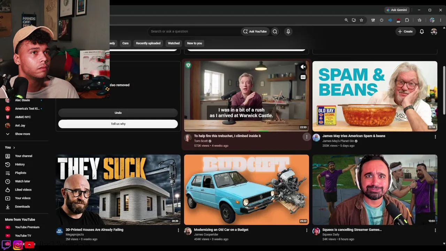Click the History clock icon in sidebar
This screenshot has height=251, width=446.
tap(8, 164)
